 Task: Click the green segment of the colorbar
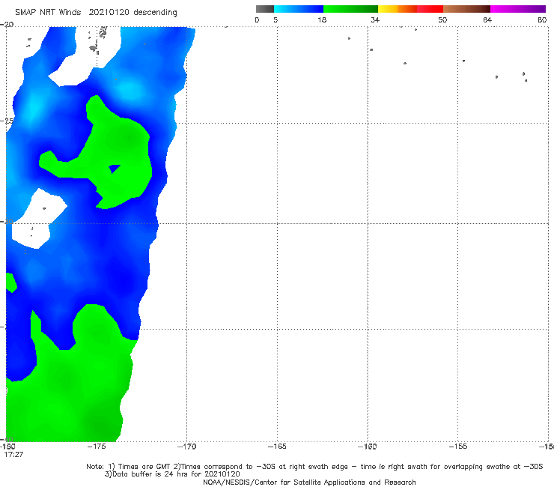(x=350, y=9)
